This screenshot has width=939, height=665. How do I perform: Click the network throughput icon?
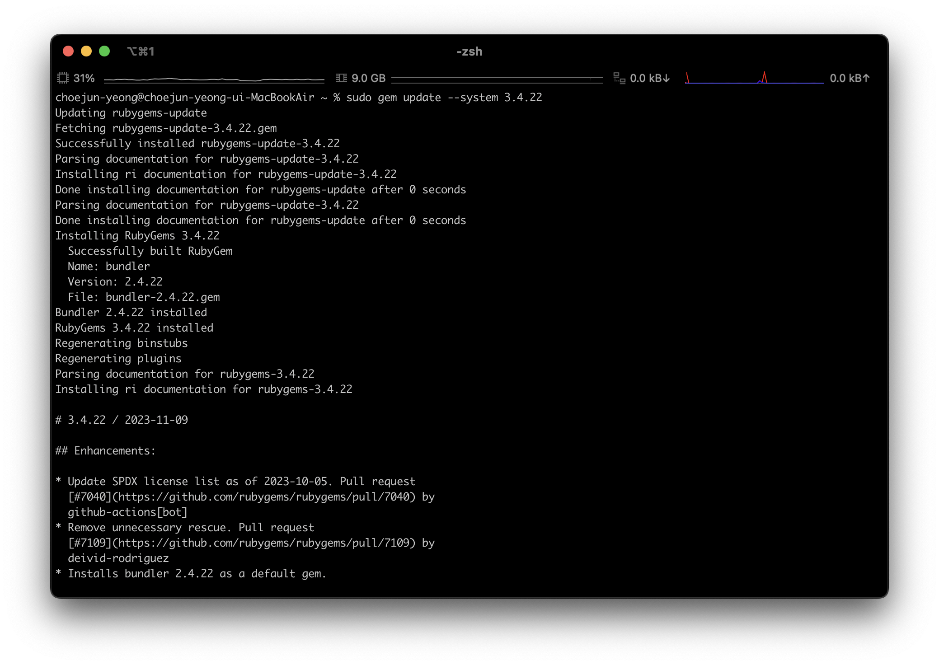tap(619, 78)
